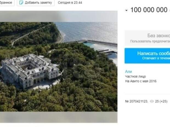Image resolution: width=170 pixels, height=127 pixels.
Task: Open the palace building in the listing photo
Action: tap(30, 70)
